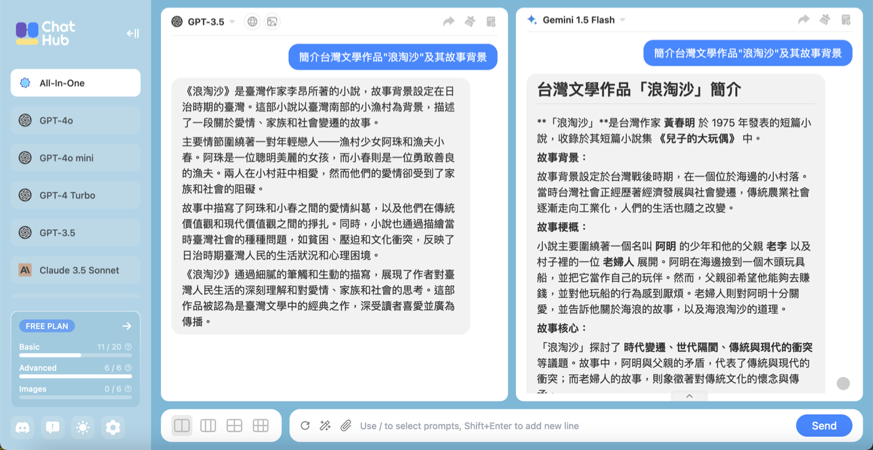Open GPT-3.5 chat from sidebar
873x450 pixels.
click(x=75, y=233)
